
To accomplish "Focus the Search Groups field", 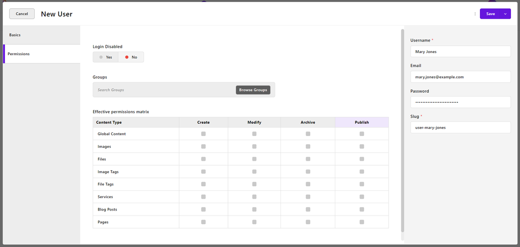I will coord(165,90).
